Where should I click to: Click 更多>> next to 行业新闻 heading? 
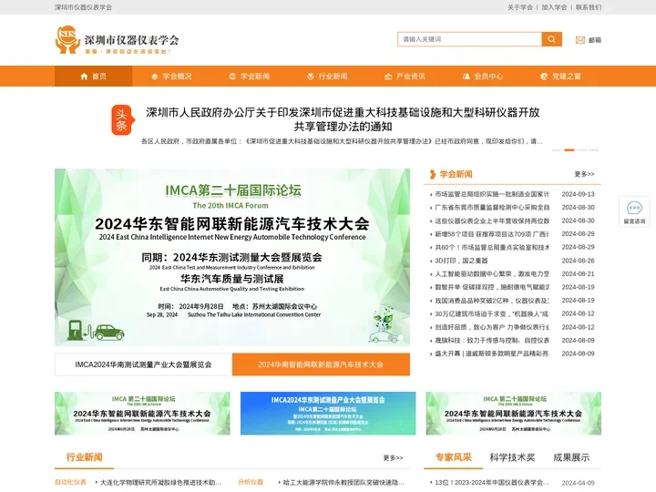tap(393, 457)
